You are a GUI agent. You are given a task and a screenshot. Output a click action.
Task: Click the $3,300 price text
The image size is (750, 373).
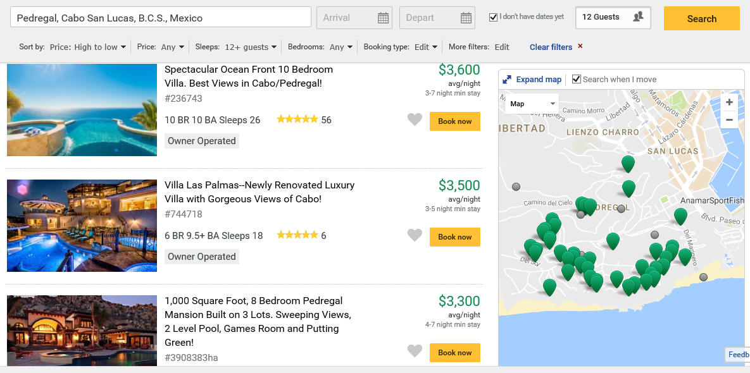pyautogui.click(x=459, y=301)
